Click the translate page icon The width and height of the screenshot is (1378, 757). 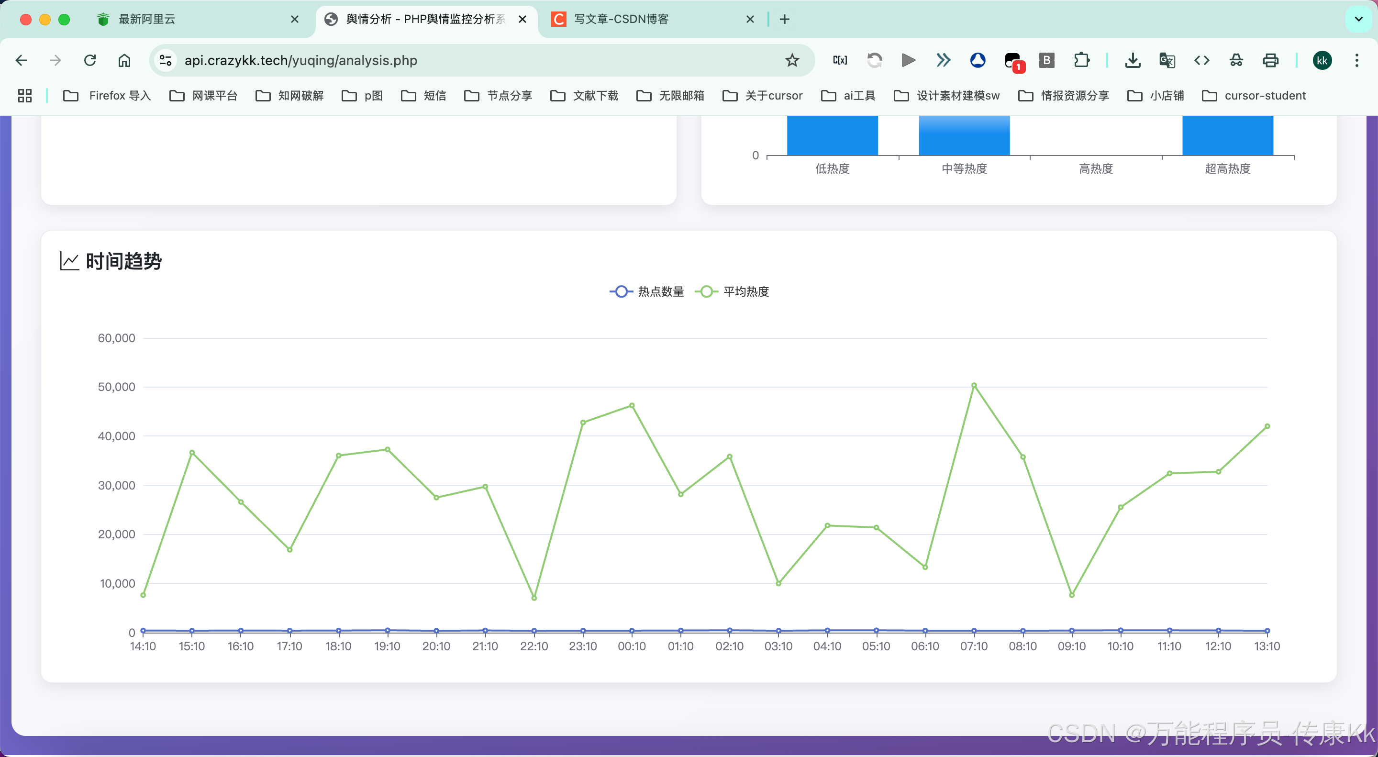pyautogui.click(x=1167, y=60)
